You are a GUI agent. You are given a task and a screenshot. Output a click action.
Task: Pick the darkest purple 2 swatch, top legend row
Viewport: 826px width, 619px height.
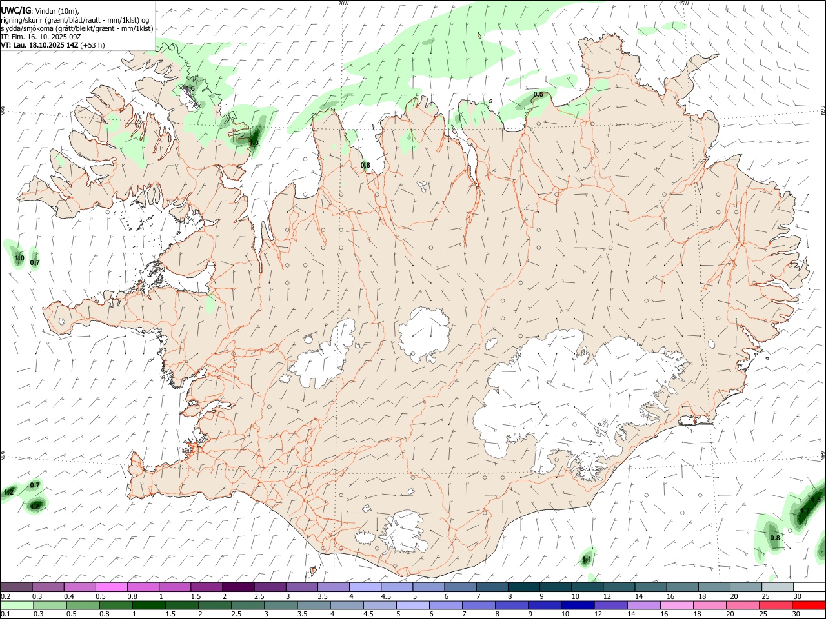click(238, 587)
